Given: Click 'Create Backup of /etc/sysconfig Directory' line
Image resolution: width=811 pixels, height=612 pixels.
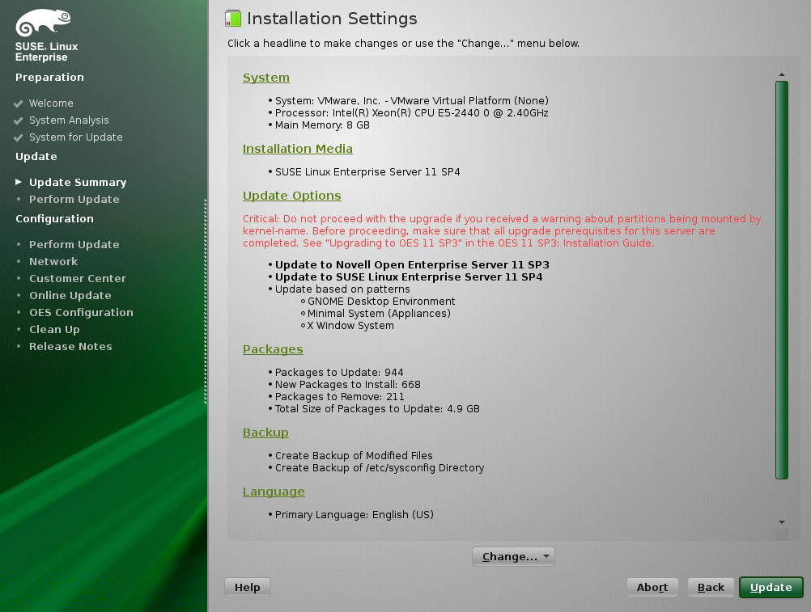Looking at the screenshot, I should click(x=380, y=468).
